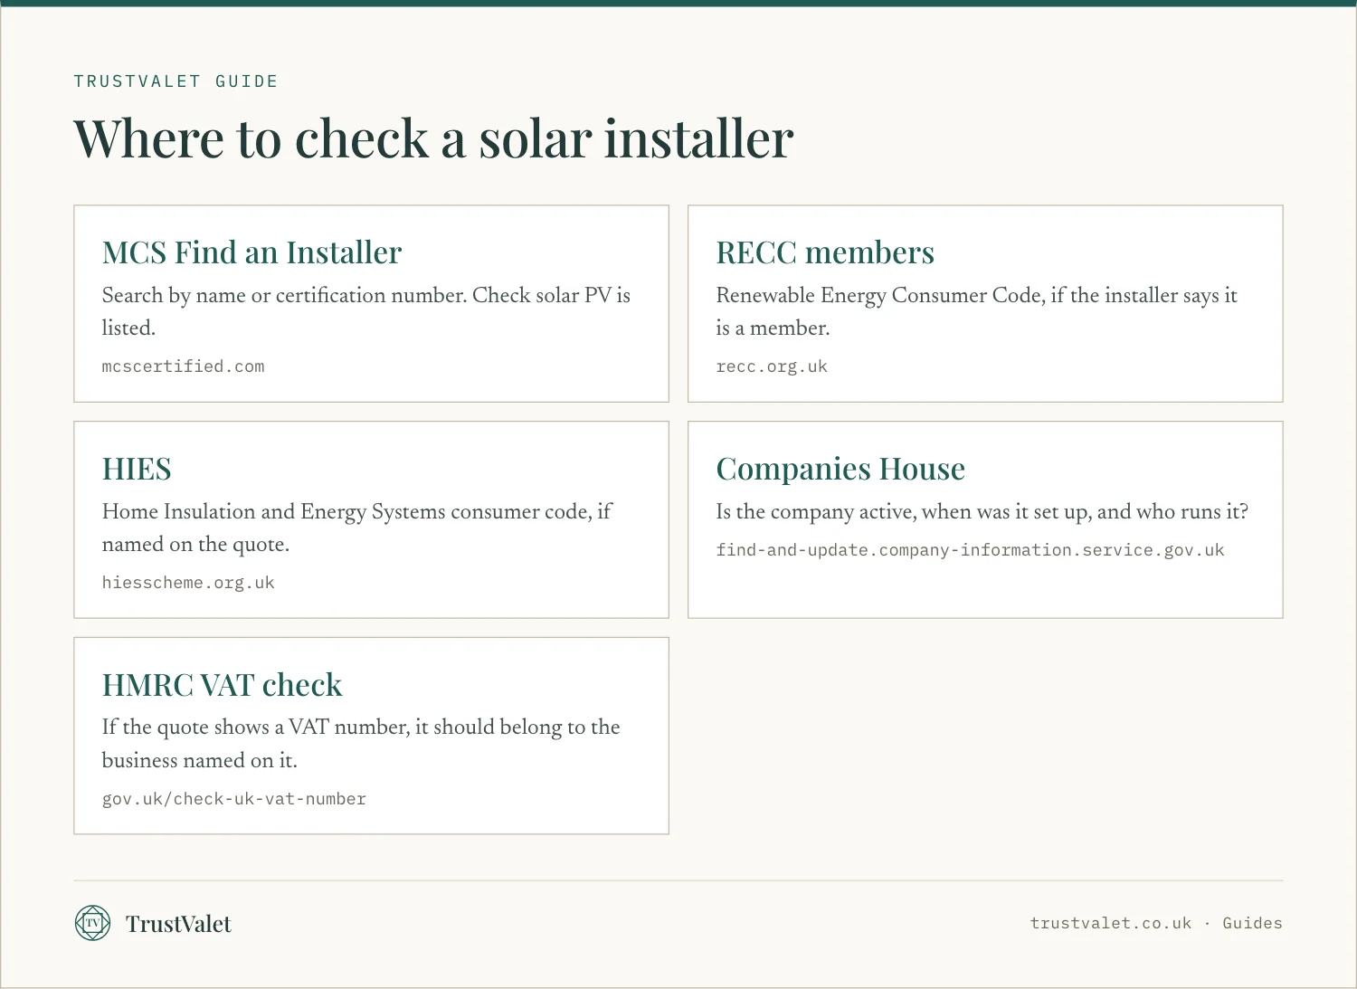
Task: Visit find-and-update.company-information.service.gov.uk
Action: pos(970,550)
